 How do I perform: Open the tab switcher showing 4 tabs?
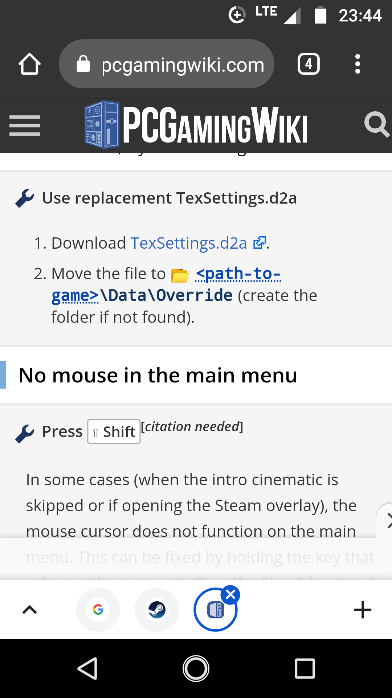coord(309,64)
